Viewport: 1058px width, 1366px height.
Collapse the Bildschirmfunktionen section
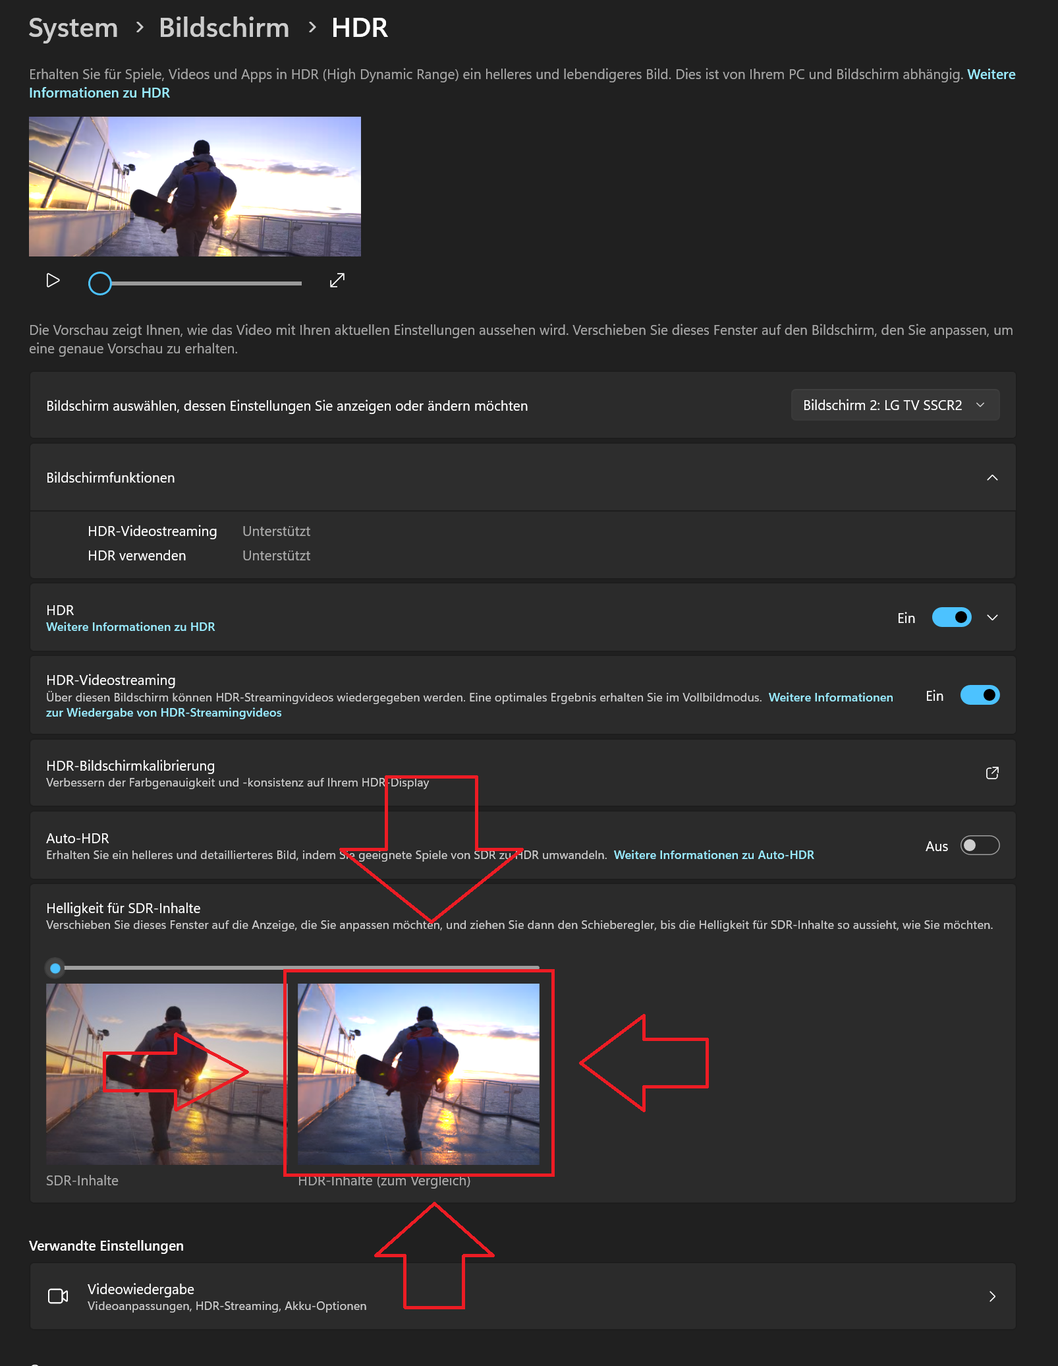(991, 478)
